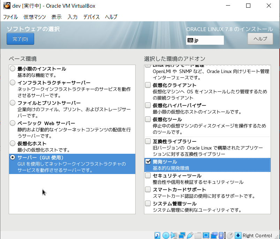
Task: Tick the 仮想化ハイパーバイザー checkbox
Action: click(x=148, y=105)
